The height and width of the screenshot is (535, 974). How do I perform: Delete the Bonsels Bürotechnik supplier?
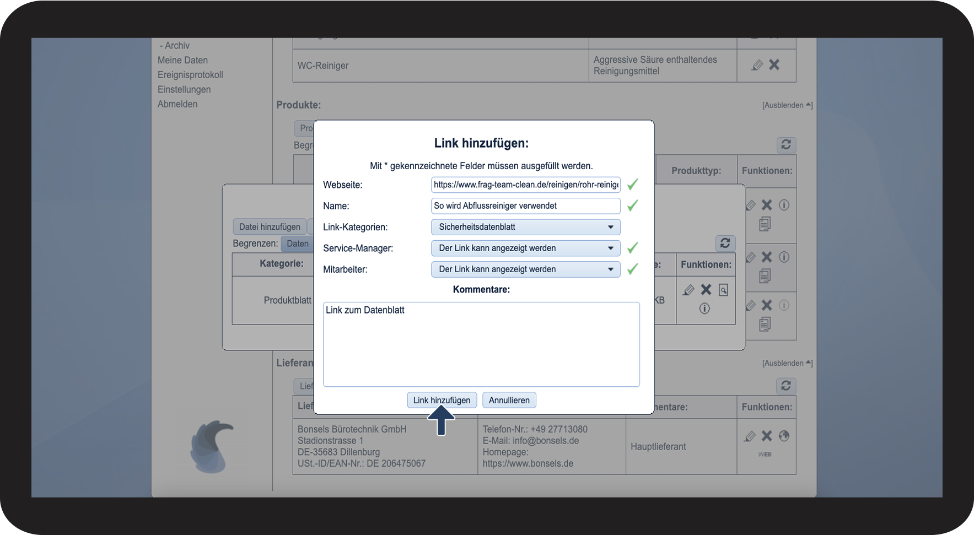coord(767,436)
